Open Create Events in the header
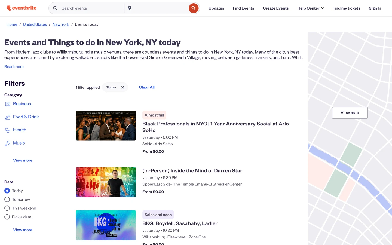The height and width of the screenshot is (245, 392). (x=275, y=8)
